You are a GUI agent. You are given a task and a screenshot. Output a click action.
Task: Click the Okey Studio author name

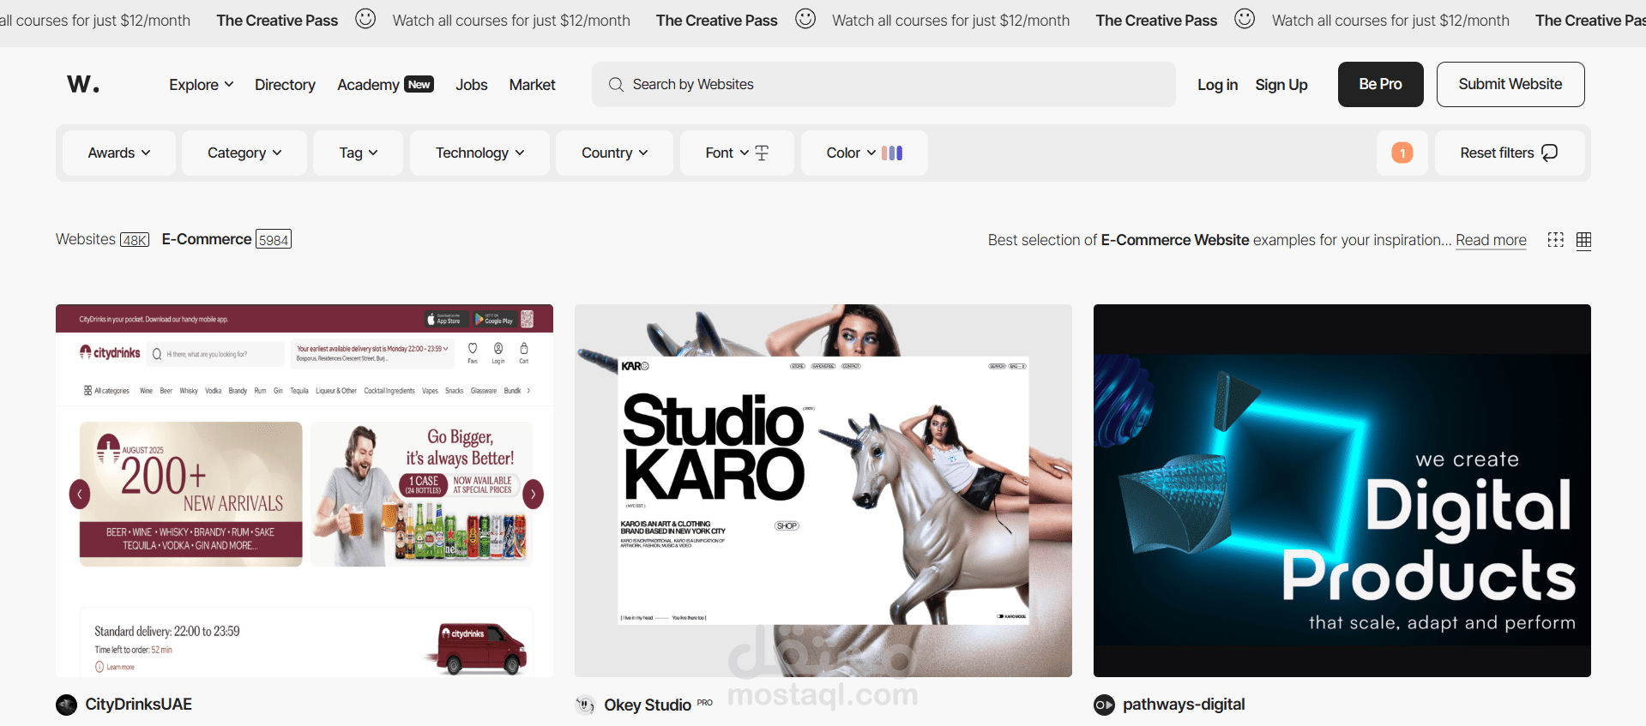(x=648, y=705)
